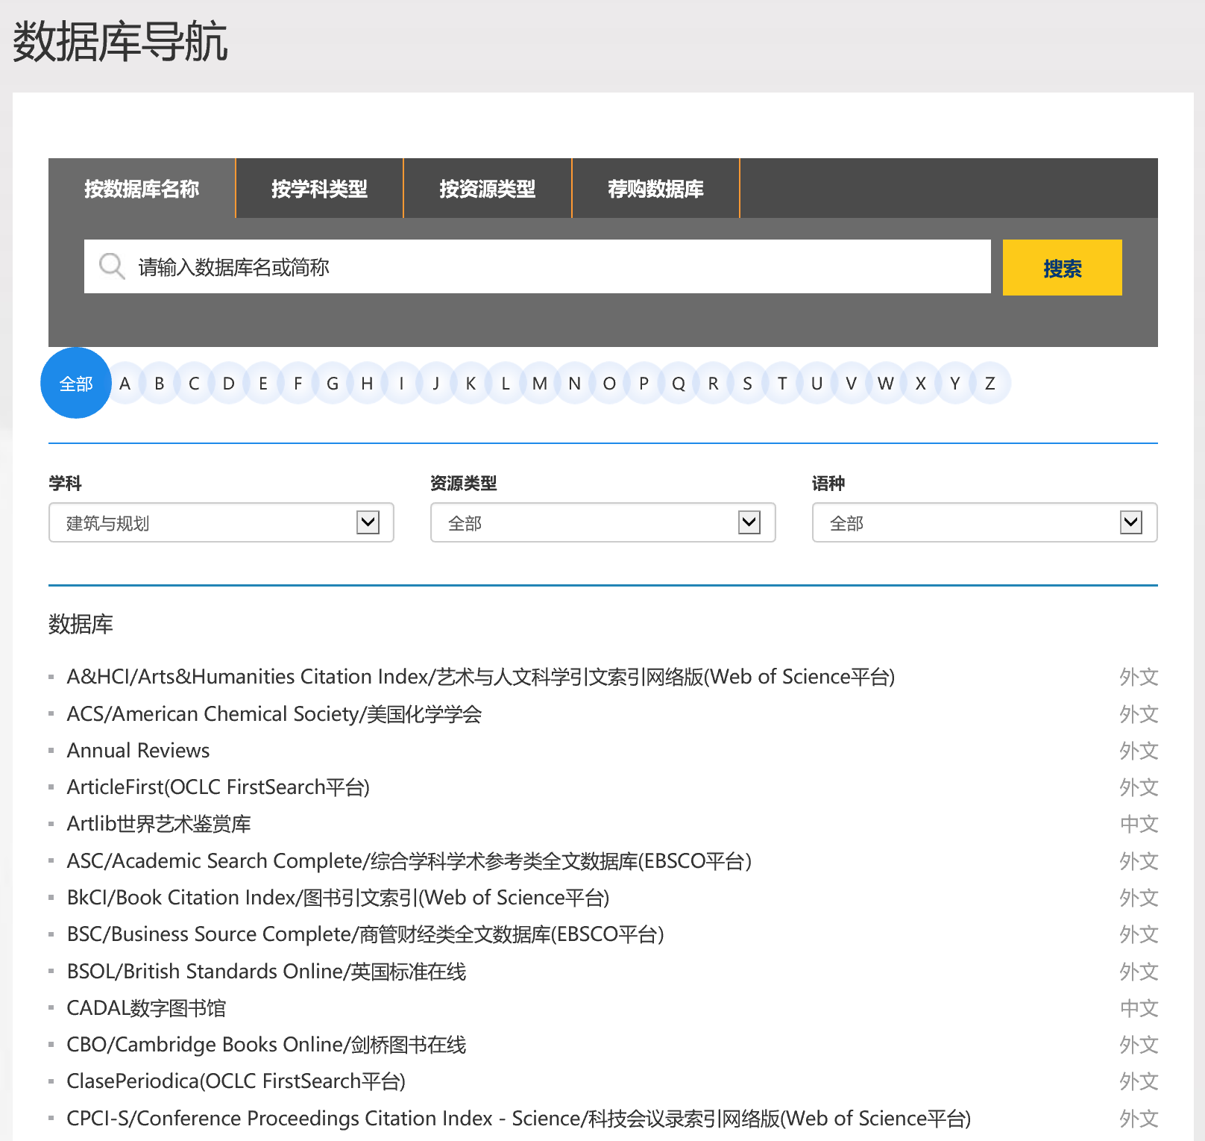1205x1141 pixels.
Task: Click the magnifier icon in search box
Action: point(112,266)
